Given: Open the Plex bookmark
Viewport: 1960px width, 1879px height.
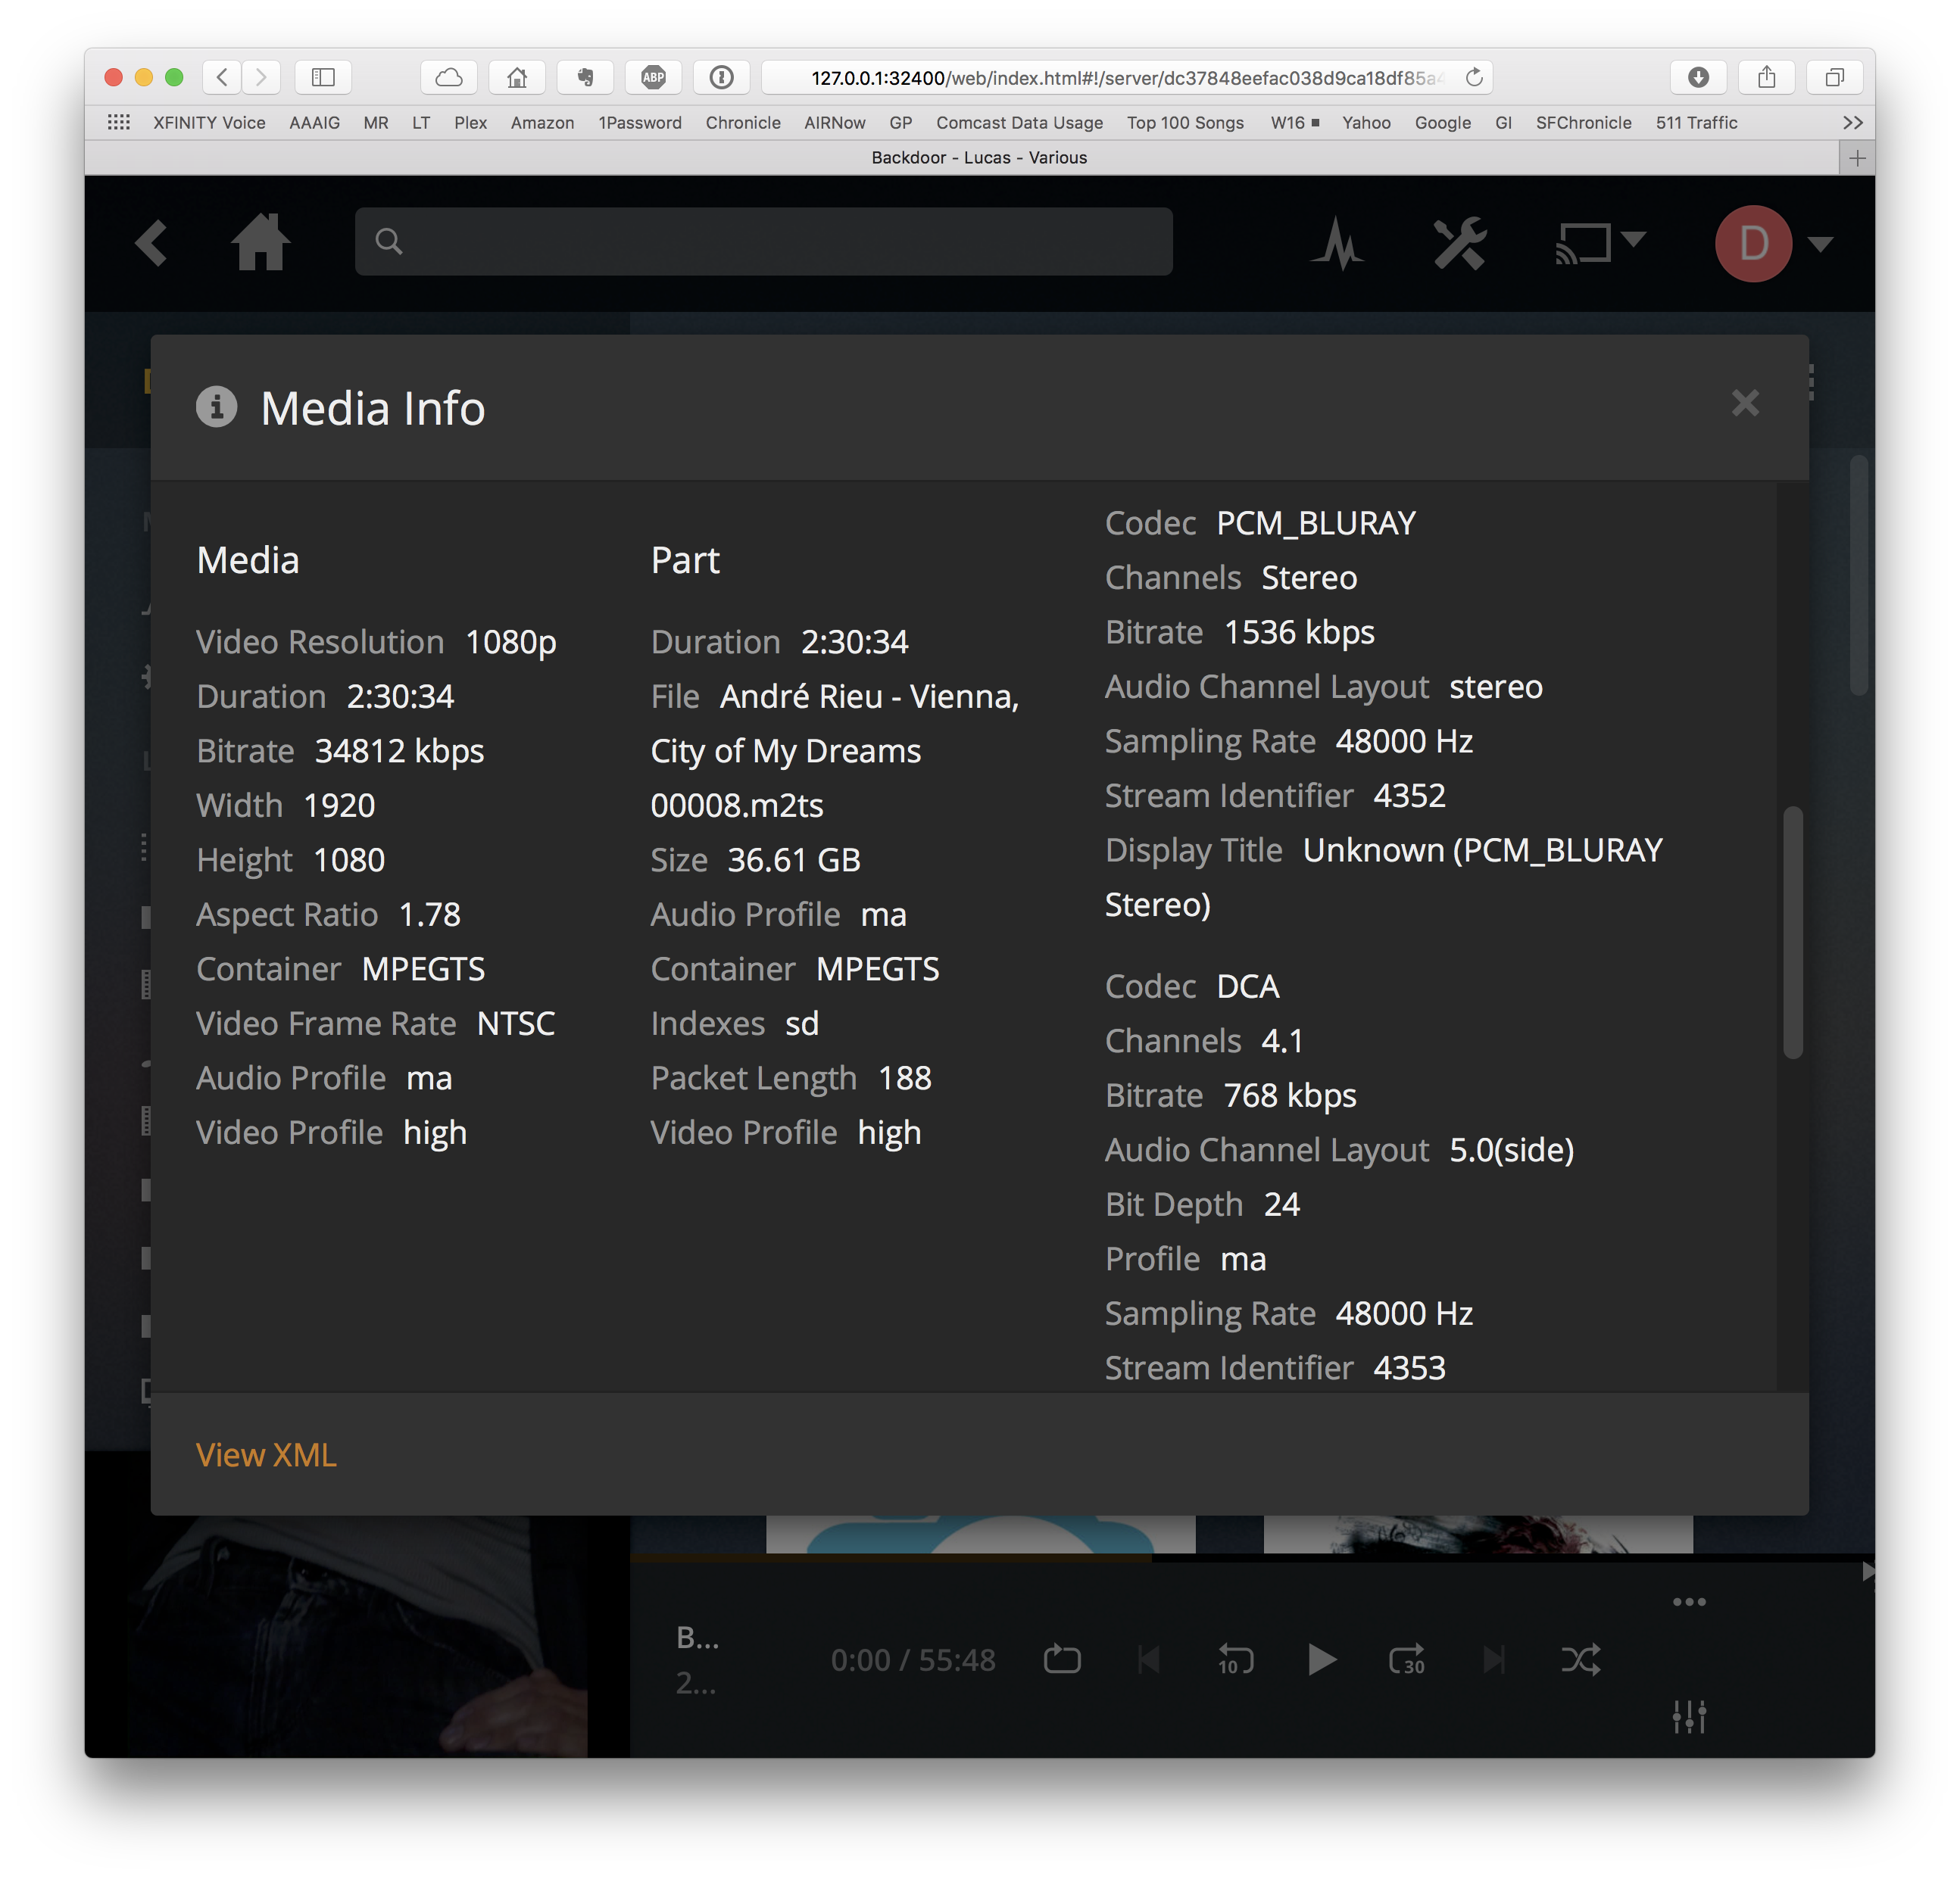Looking at the screenshot, I should (470, 122).
